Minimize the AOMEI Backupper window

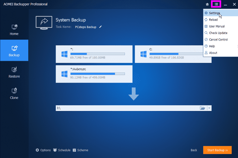[225, 4]
